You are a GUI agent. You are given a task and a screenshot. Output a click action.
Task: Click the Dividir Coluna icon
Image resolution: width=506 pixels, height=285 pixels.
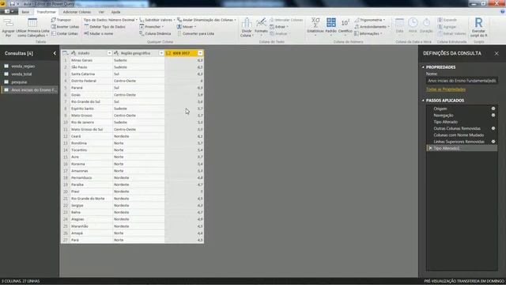coord(247,23)
